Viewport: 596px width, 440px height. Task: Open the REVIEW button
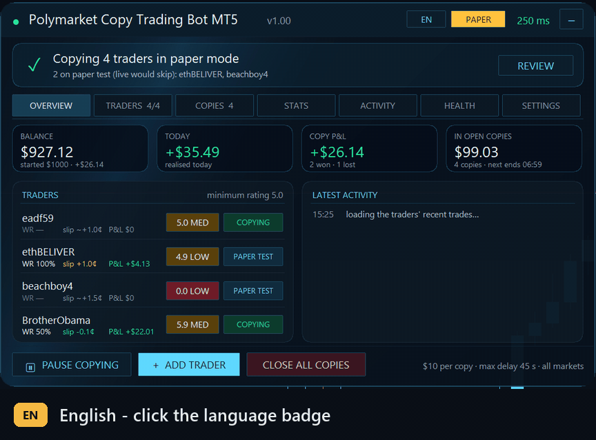click(535, 66)
